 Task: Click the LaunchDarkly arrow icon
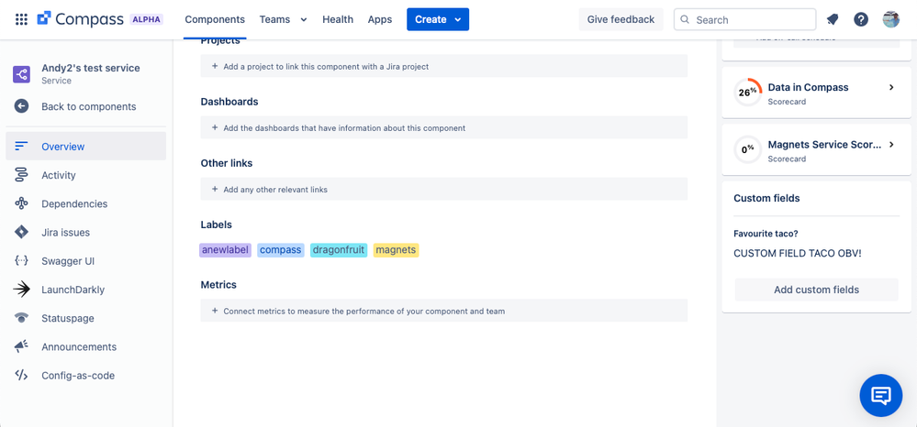click(22, 290)
